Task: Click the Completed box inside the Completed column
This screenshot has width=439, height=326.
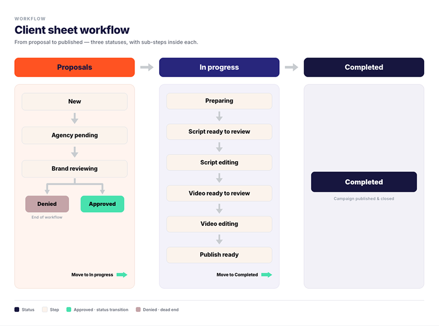Action: pos(364,182)
